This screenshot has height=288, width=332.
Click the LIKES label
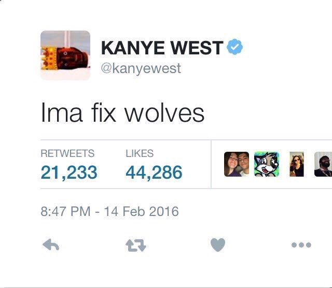(x=140, y=153)
